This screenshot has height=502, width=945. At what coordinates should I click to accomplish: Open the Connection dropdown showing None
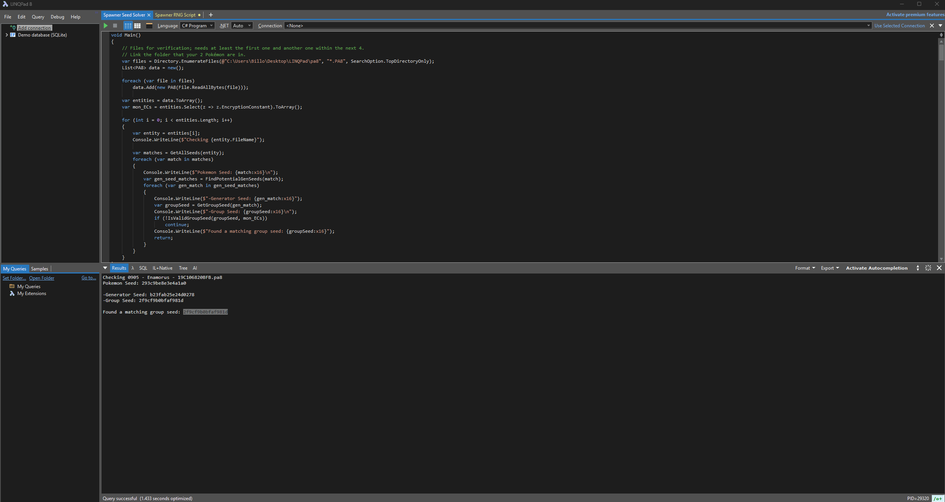point(578,26)
